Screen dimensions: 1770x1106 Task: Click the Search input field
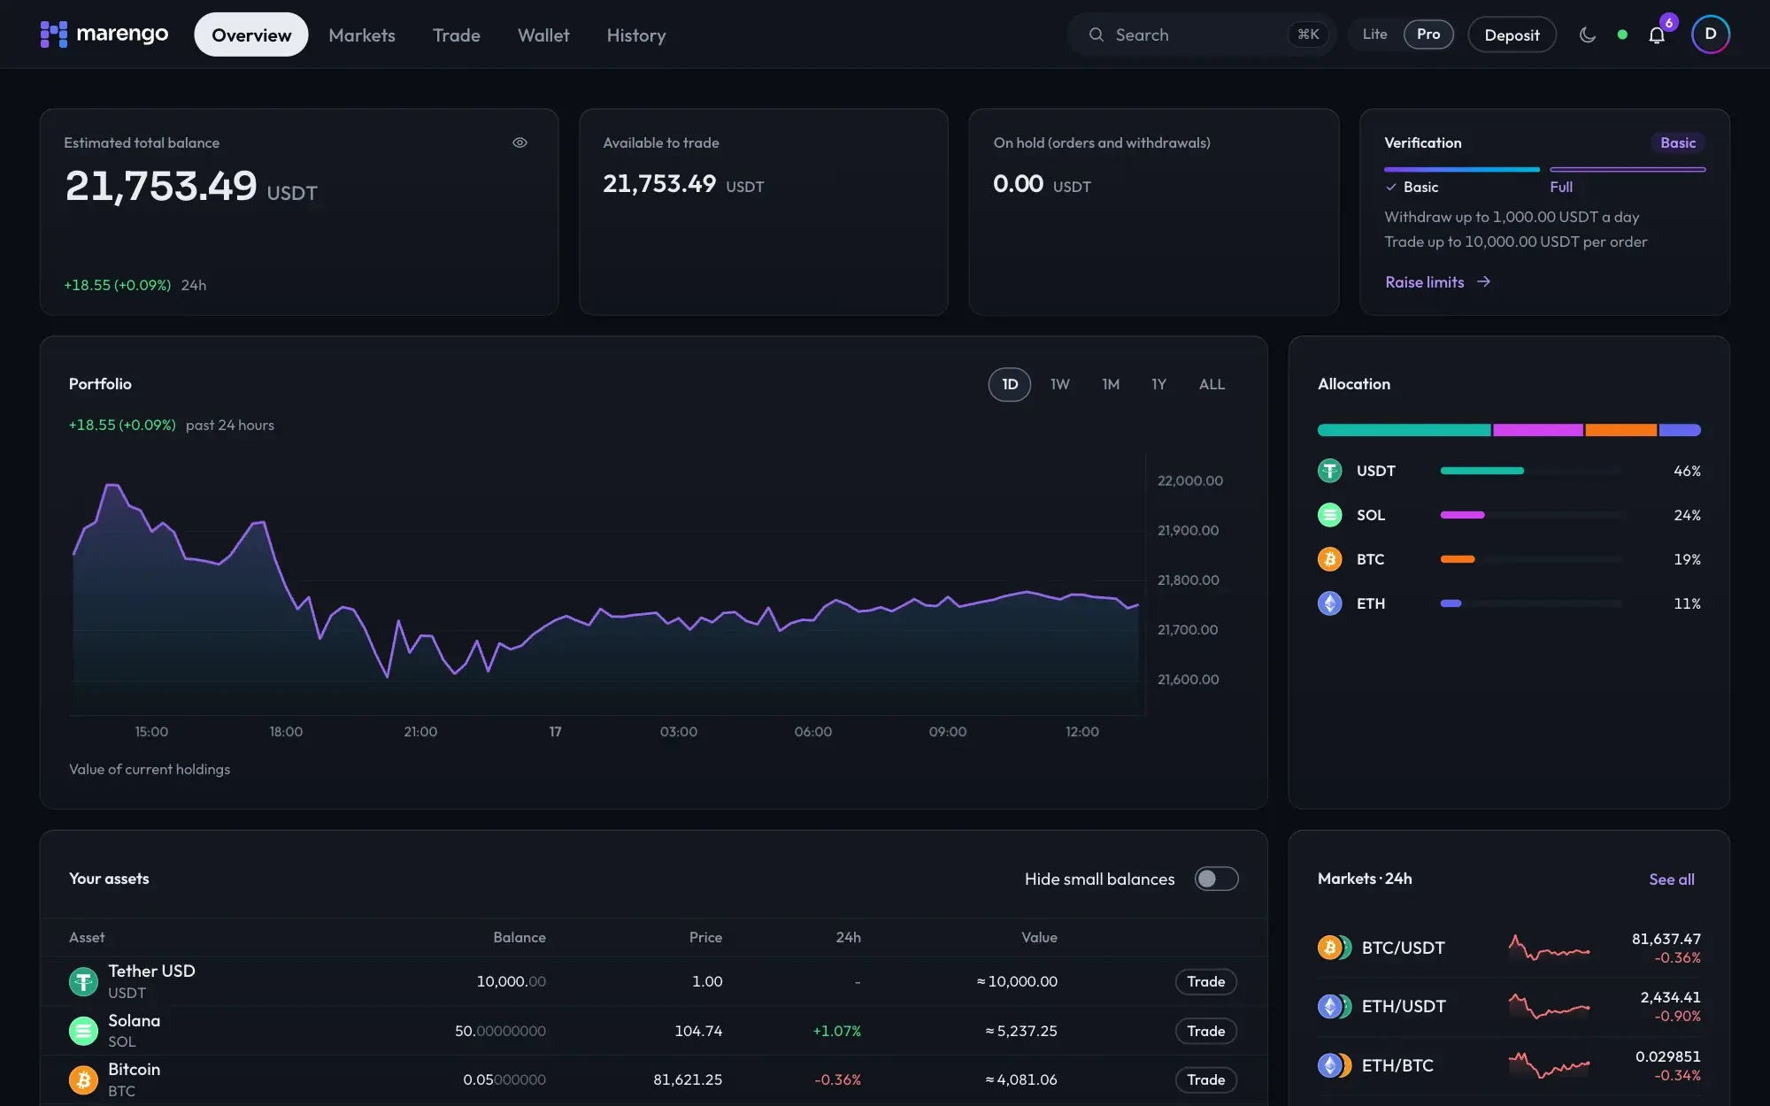click(x=1201, y=35)
